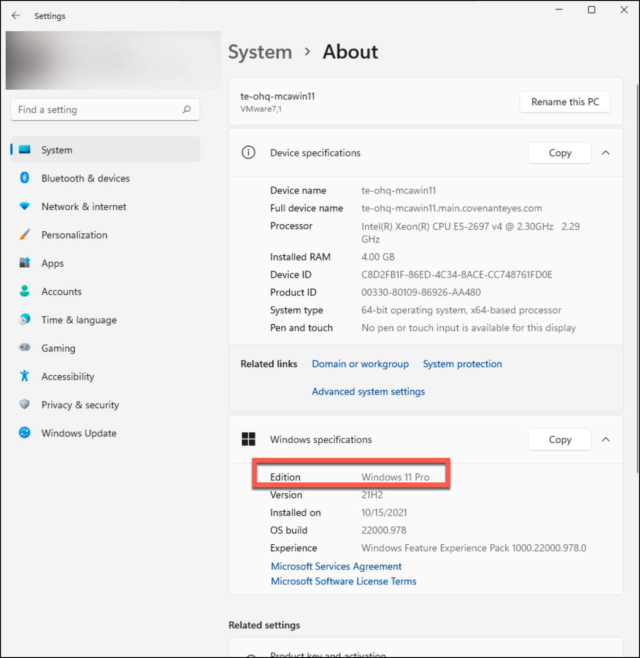Viewport: 640px width, 658px height.
Task: Click the back arrow in Settings header
Action: 16,16
